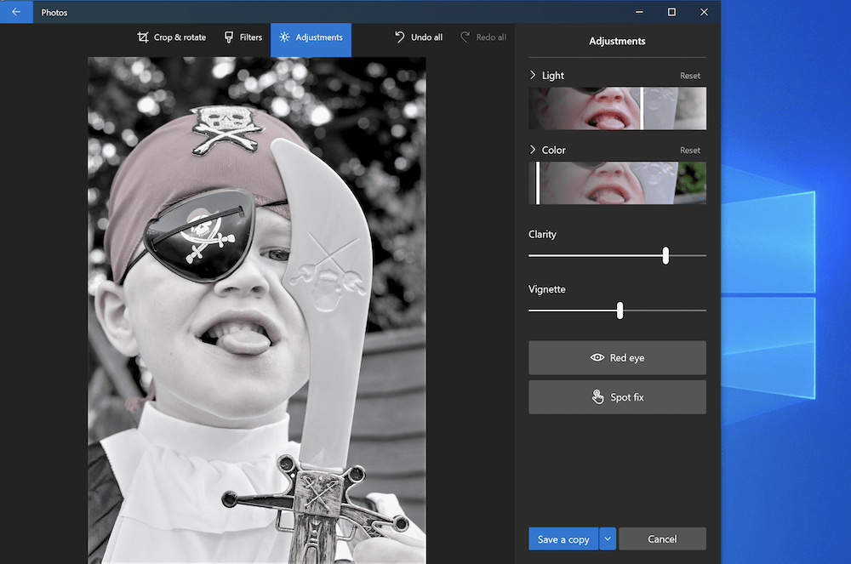Click the Light preview strip slider
Screen dimensions: 851x564
click(x=641, y=108)
